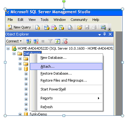Open the toolbar options overflow arrow

[109, 29]
